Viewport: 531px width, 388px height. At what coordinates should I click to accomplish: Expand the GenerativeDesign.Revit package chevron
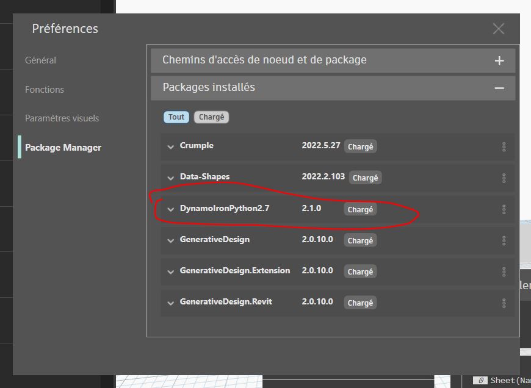170,303
